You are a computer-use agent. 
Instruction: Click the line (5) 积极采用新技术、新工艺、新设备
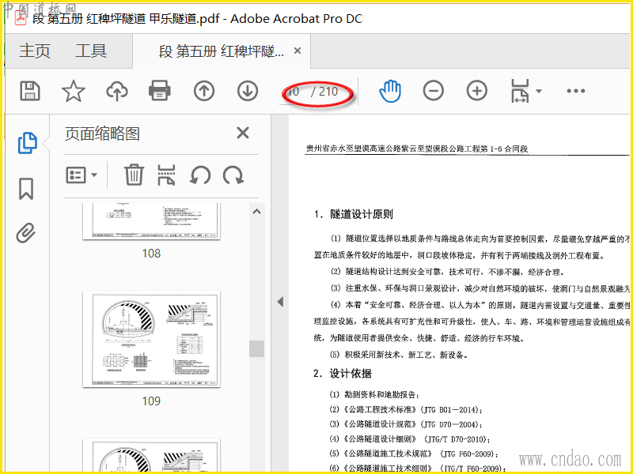[400, 355]
